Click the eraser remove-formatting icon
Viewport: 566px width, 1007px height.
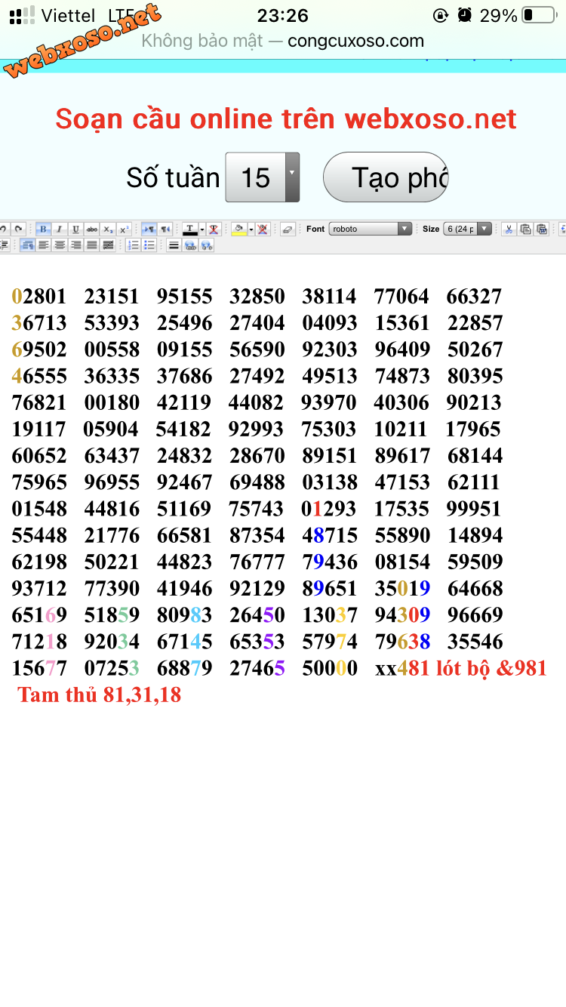[287, 229]
